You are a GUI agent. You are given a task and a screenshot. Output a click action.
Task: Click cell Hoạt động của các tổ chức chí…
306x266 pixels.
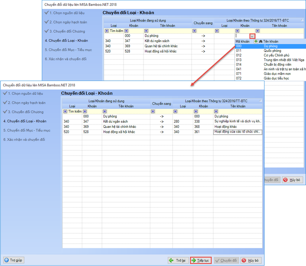pos(238,132)
